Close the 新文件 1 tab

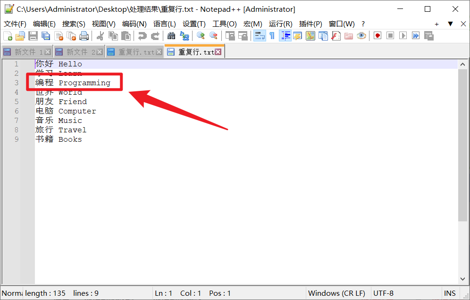pos(48,52)
